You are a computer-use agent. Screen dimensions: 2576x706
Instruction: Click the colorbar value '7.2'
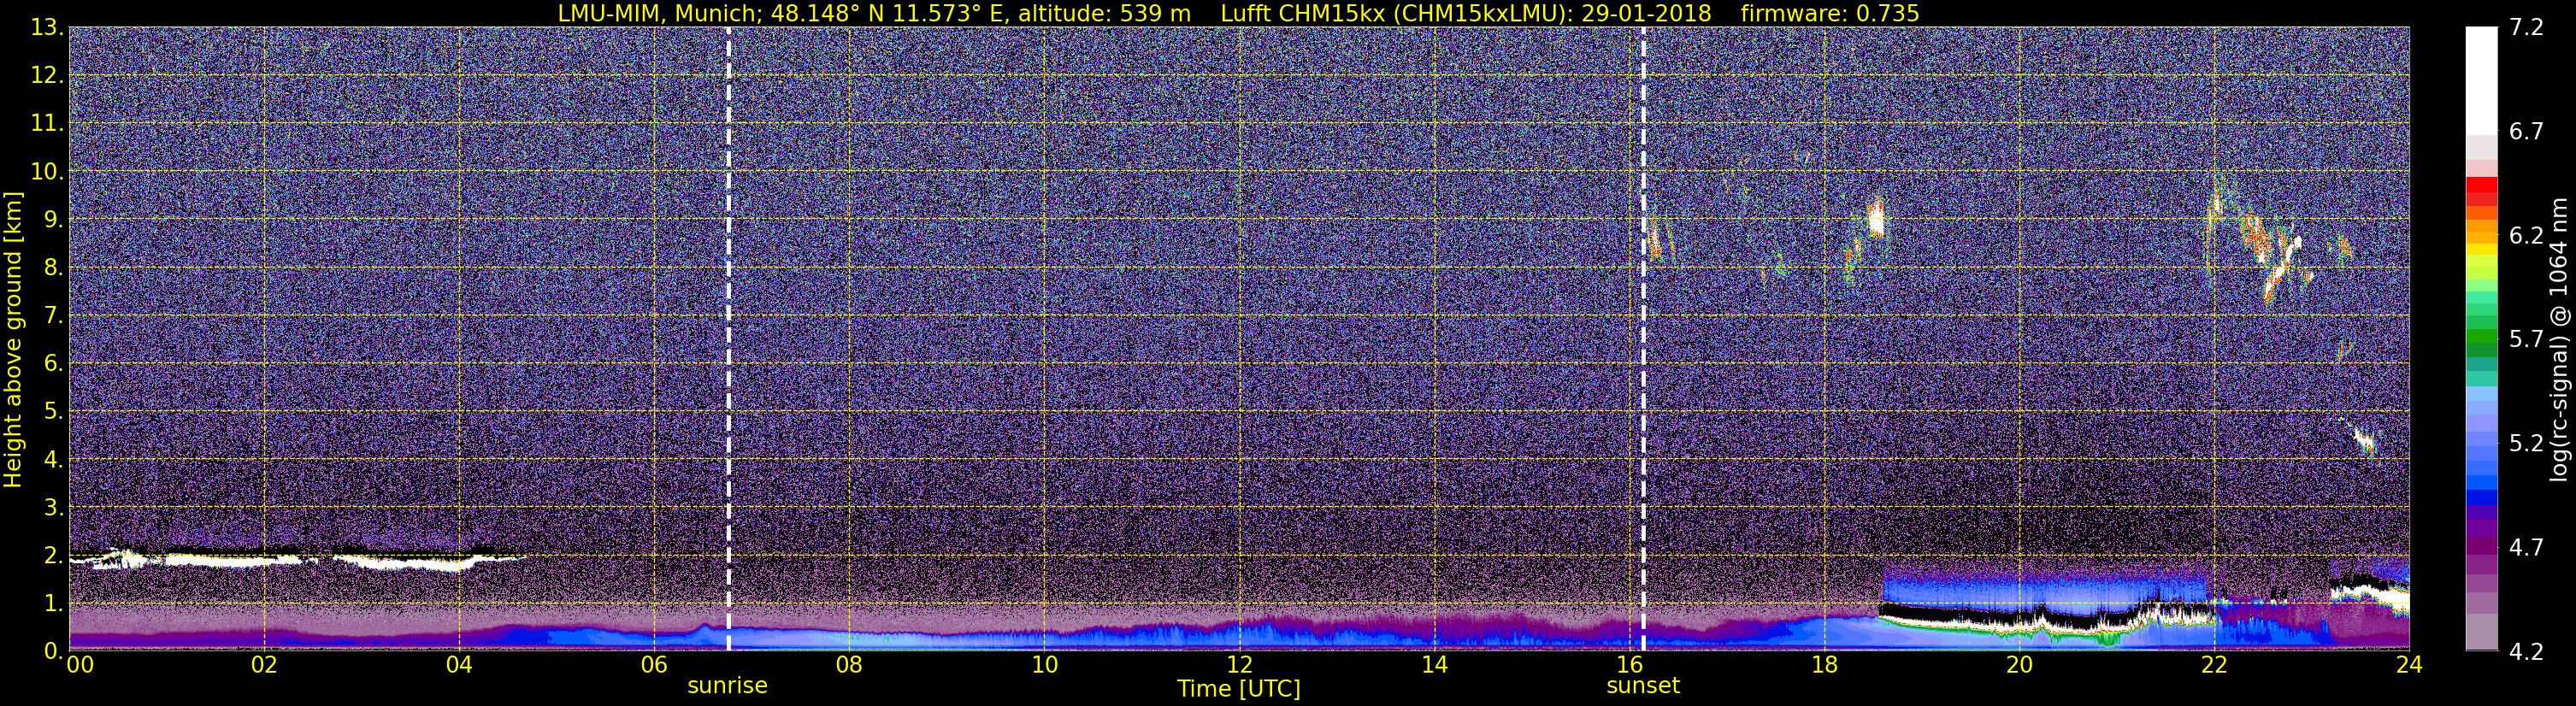2526,28
